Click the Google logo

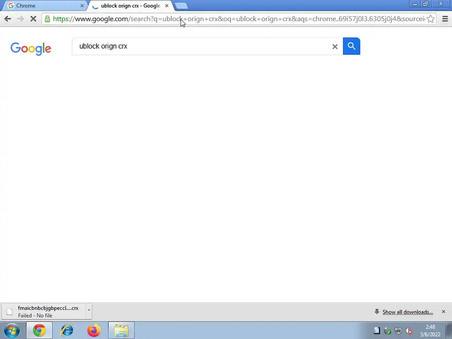coord(31,49)
